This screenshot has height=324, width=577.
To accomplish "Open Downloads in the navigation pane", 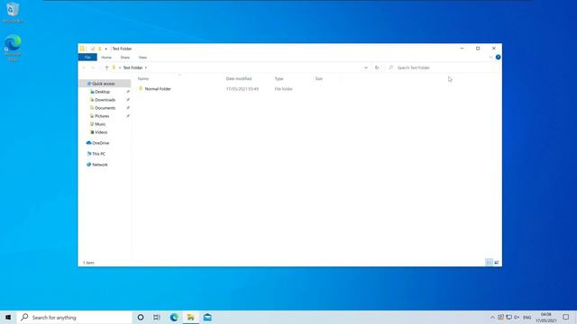I will coord(105,100).
